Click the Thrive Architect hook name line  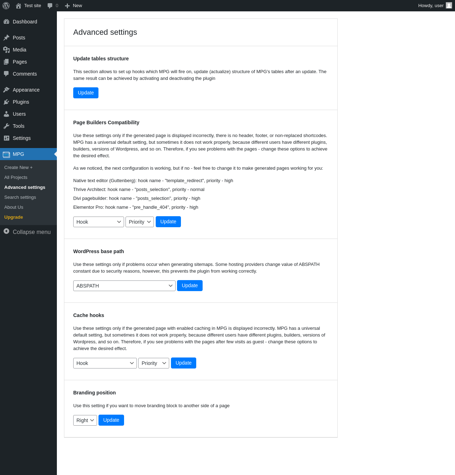[x=139, y=190]
